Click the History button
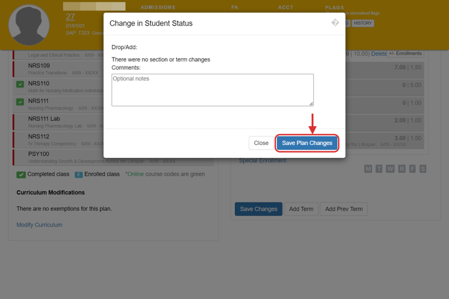This screenshot has width=449, height=299. pos(363,23)
